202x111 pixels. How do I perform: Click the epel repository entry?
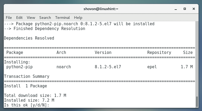[x=152, y=67]
